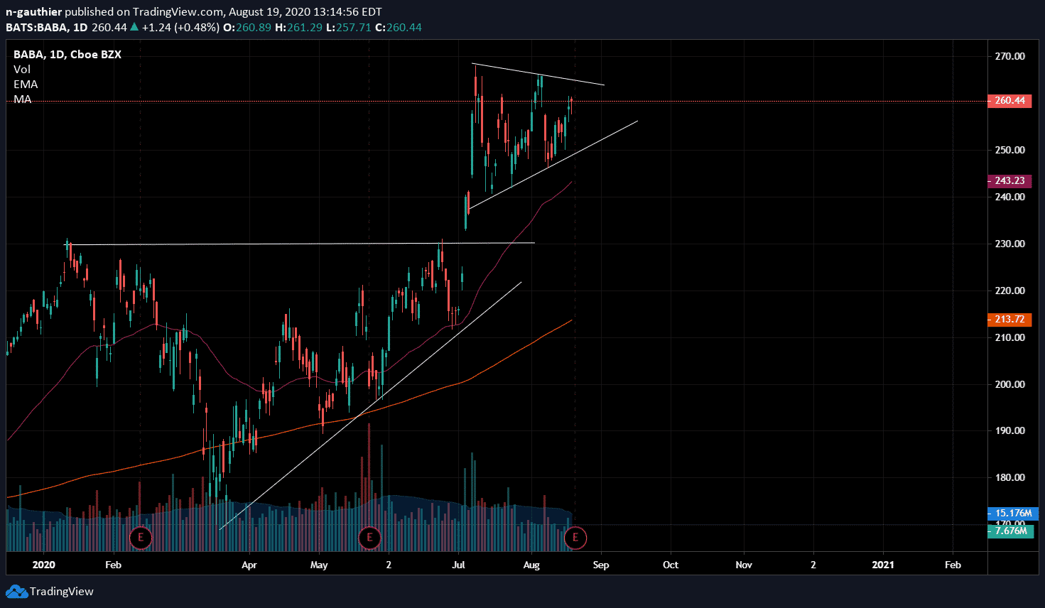
Task: Click the O:260.89 open value
Action: point(247,28)
